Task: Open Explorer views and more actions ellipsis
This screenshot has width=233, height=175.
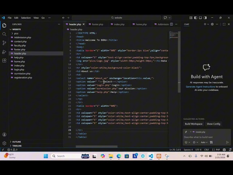Action: [59, 24]
